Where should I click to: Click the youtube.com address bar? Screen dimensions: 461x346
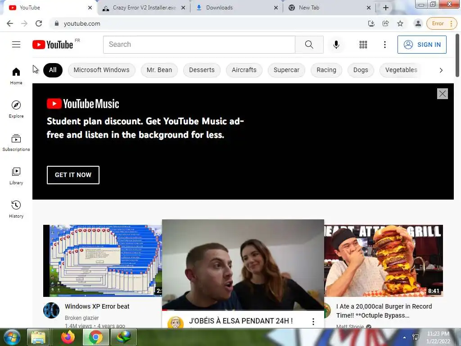pos(206,23)
